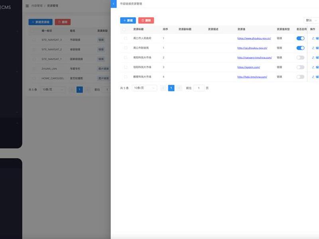Viewport: 319px width, 239px height.
Task: Click the CMS logo text in the sidebar
Action: point(6,7)
